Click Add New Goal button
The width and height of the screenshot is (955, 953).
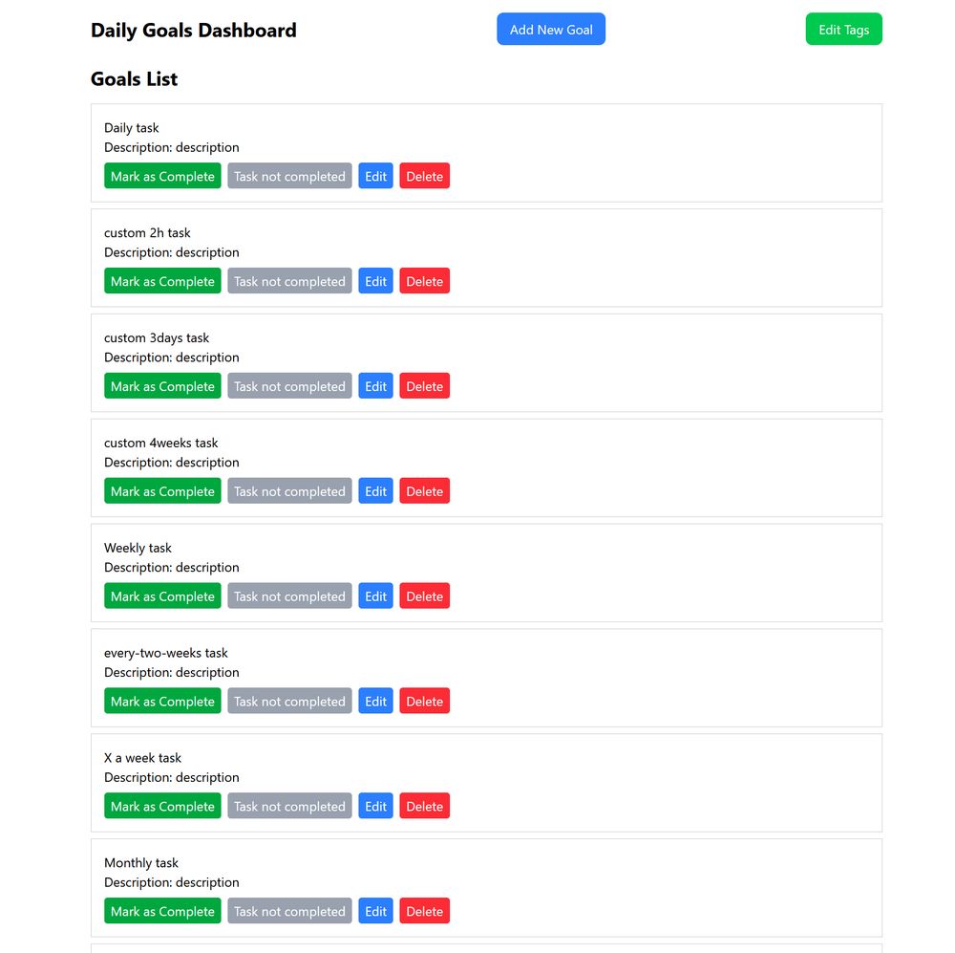coord(550,29)
